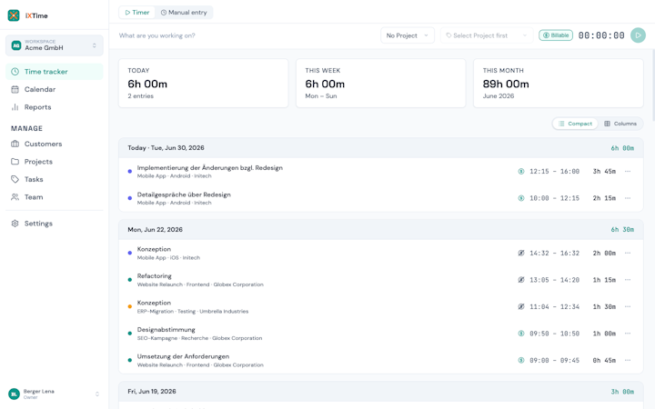Edit the 09:50 – 10:50 time range
Viewport: 655px width, 409px height.
point(554,334)
